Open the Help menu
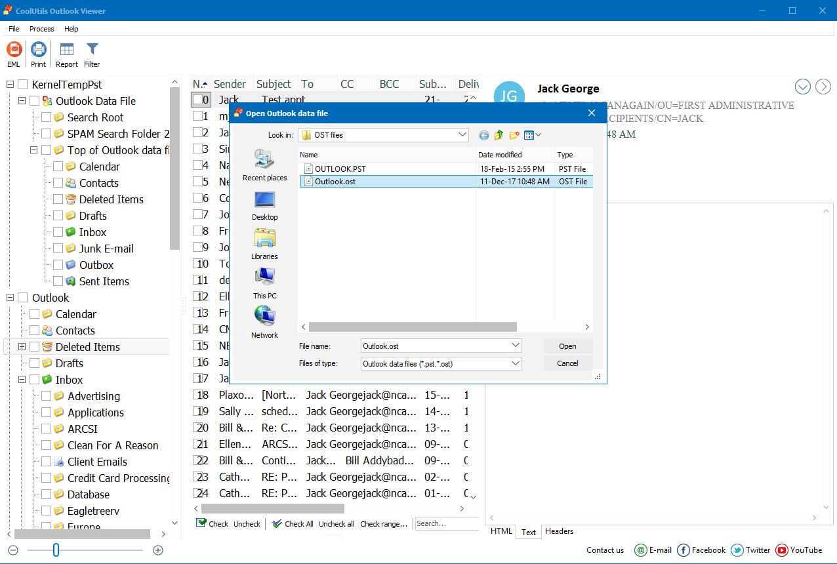Viewport: 837px width, 564px height. coord(71,29)
